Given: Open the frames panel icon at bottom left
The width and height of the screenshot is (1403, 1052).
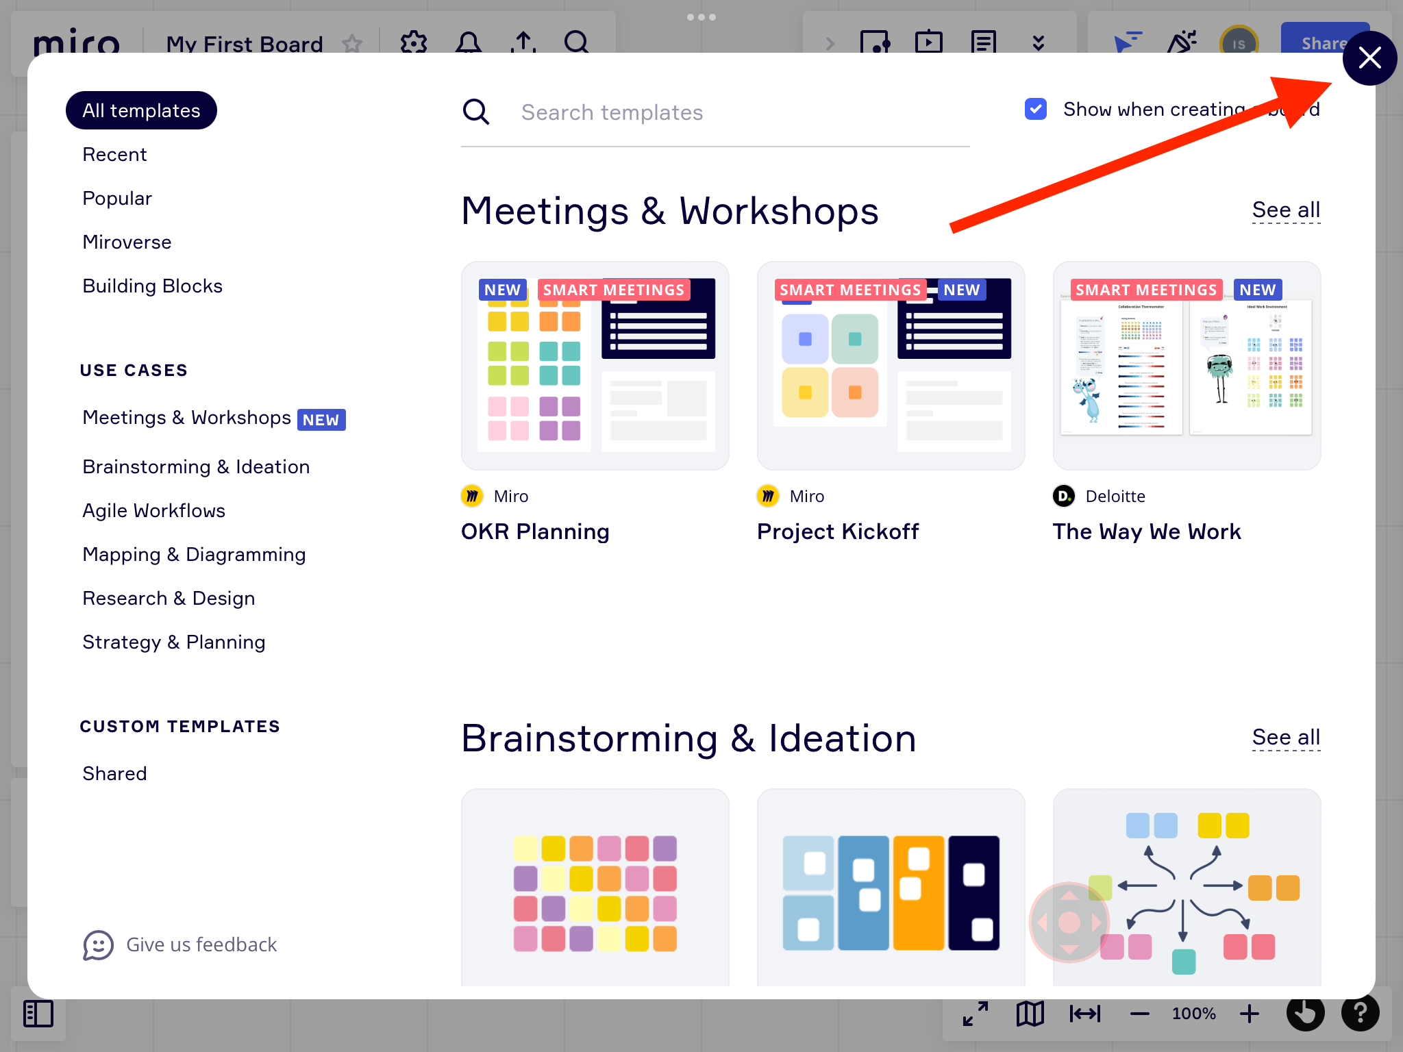Looking at the screenshot, I should pyautogui.click(x=38, y=1014).
